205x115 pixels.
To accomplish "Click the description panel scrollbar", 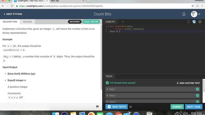I will click(x=101, y=57).
